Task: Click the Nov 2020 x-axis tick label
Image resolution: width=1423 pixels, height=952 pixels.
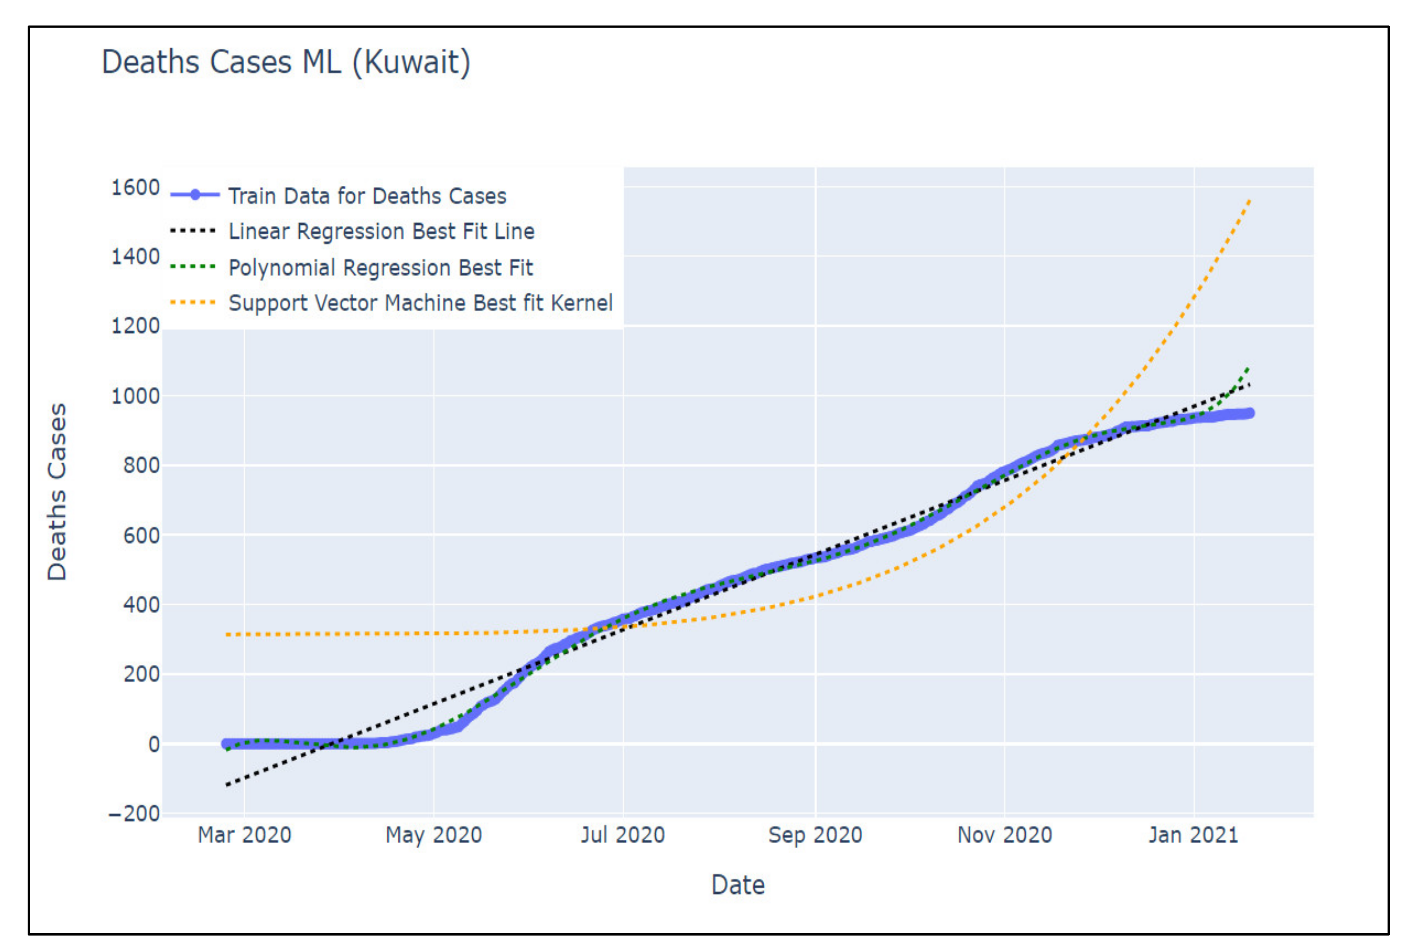Action: coord(1004,835)
